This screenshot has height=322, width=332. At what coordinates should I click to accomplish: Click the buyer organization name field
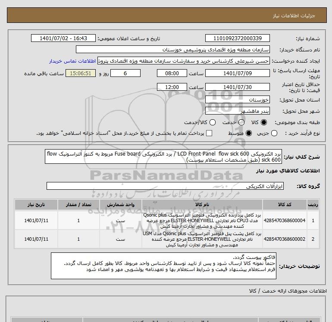tap(173, 49)
